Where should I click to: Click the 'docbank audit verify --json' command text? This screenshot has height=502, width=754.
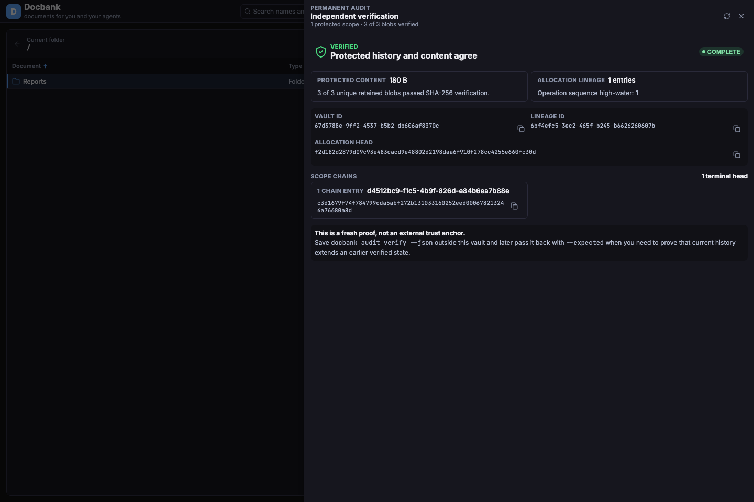[382, 243]
